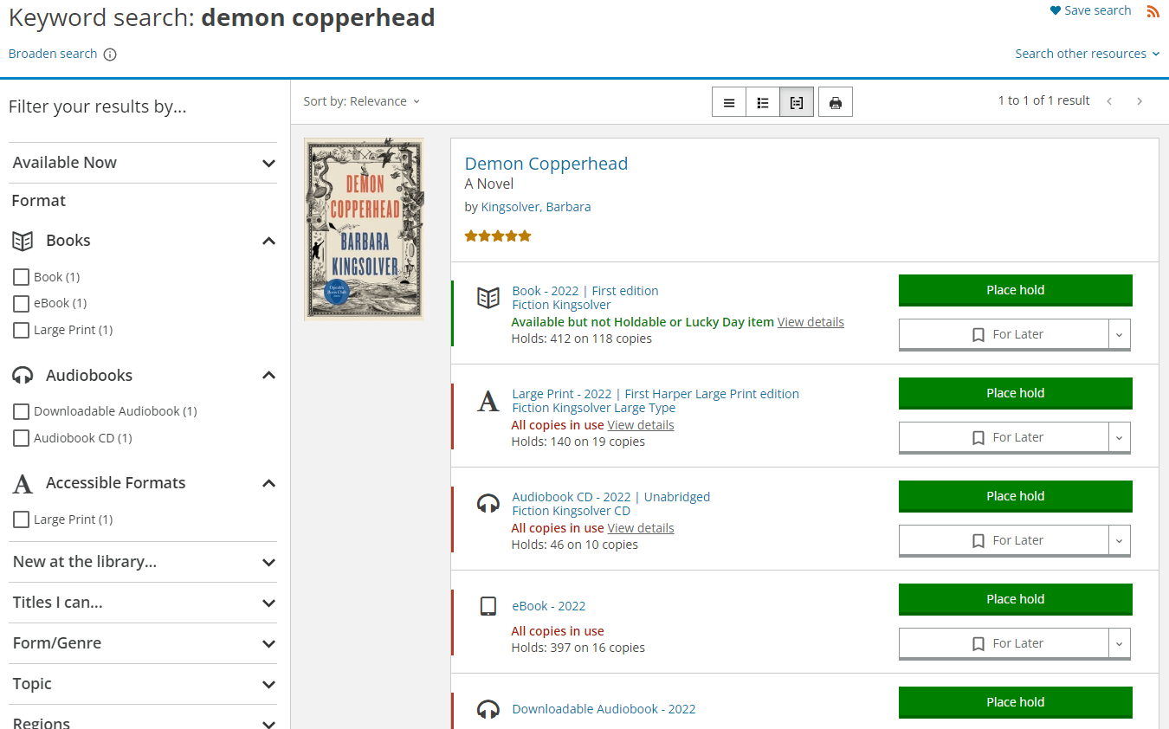Save Audiobook CD For Later

[x=1004, y=540]
